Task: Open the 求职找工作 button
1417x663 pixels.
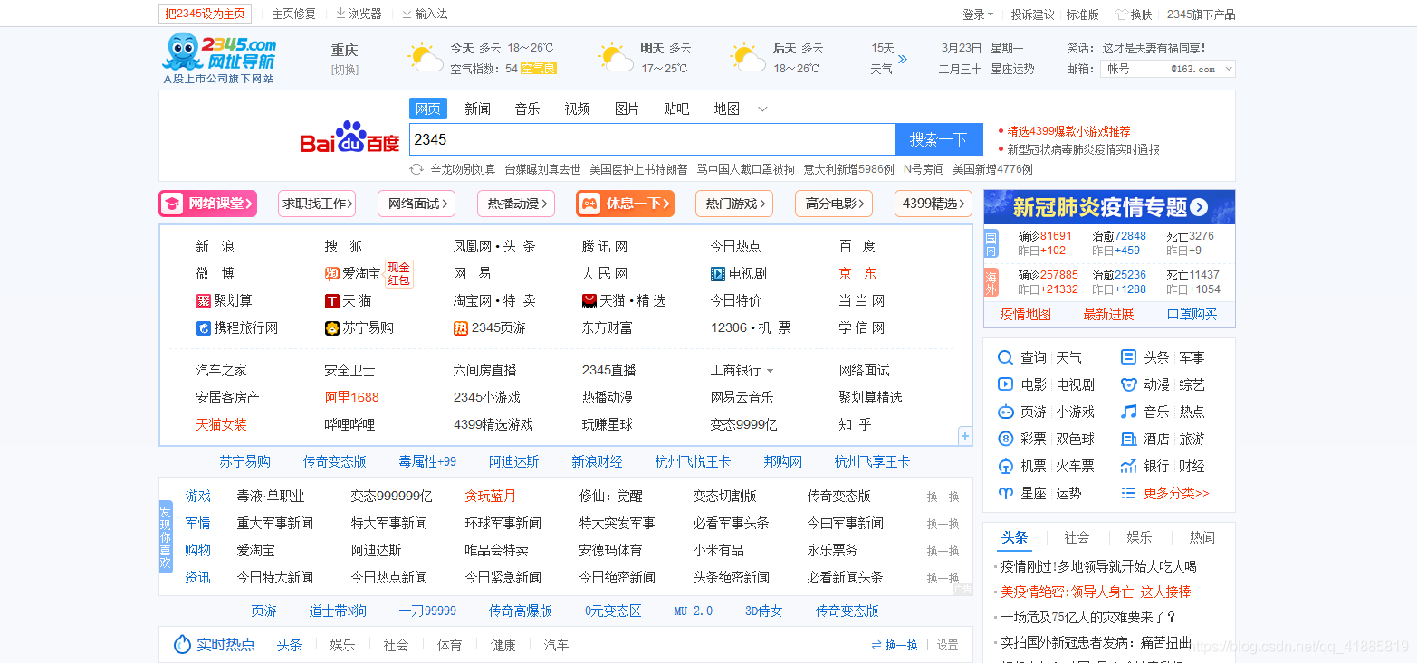Action: click(316, 204)
